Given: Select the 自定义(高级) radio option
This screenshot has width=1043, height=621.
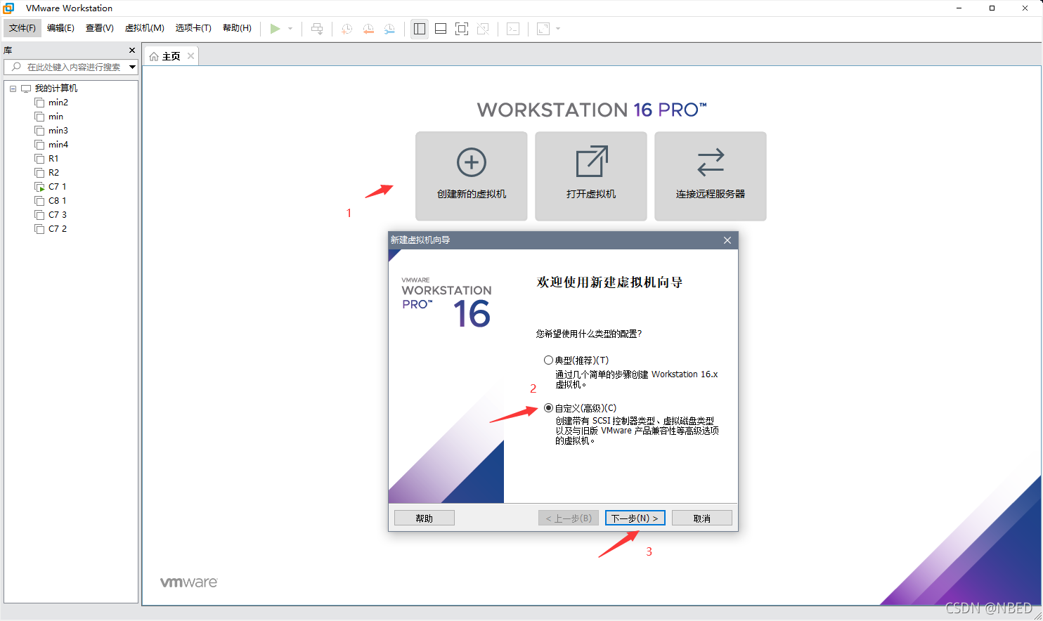Looking at the screenshot, I should [548, 408].
